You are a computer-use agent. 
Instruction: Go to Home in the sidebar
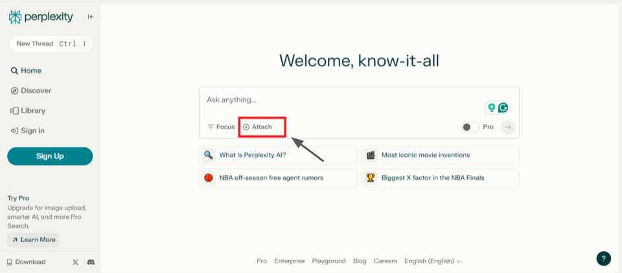26,71
